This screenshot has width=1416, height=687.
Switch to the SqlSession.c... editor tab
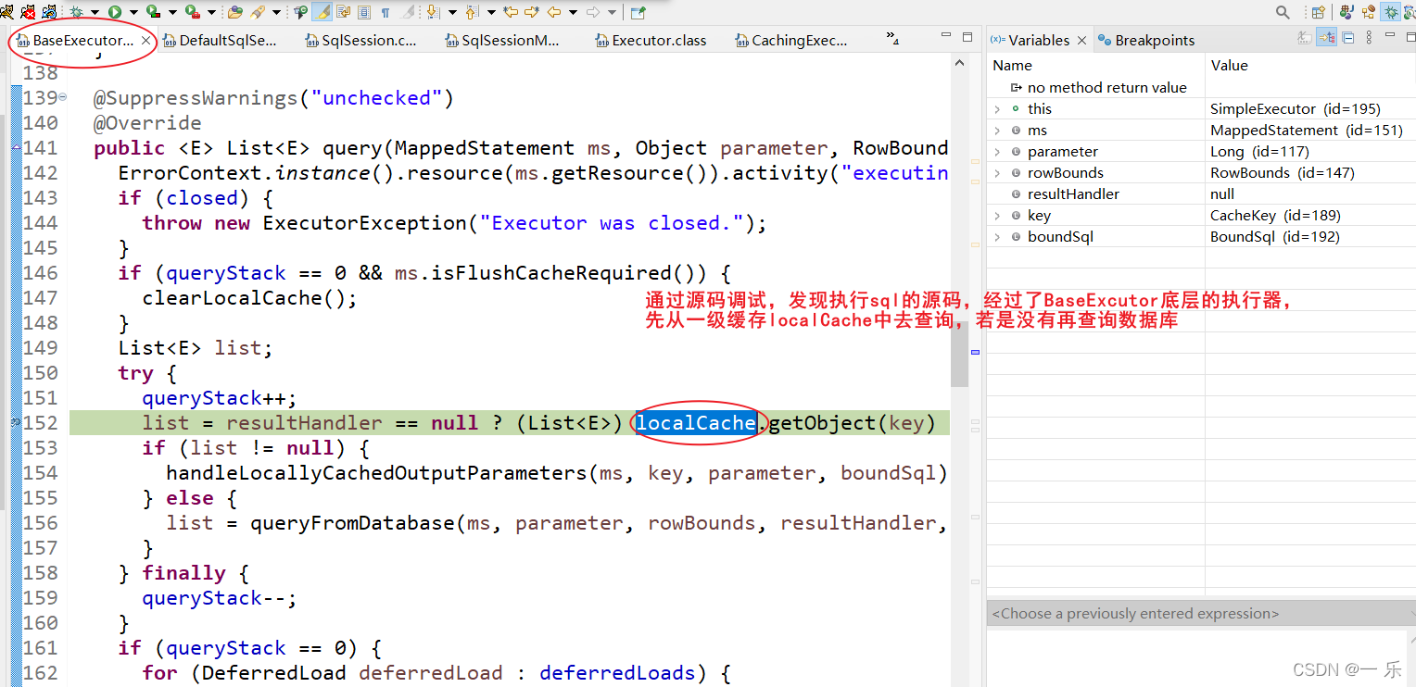click(x=361, y=41)
